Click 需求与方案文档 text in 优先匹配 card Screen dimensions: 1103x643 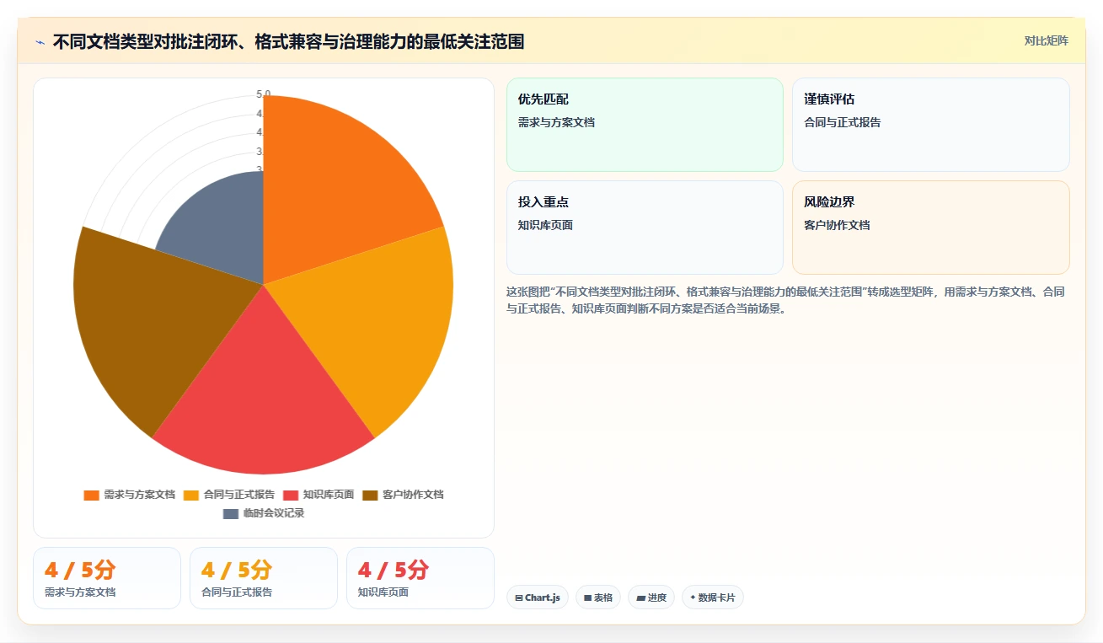(557, 122)
